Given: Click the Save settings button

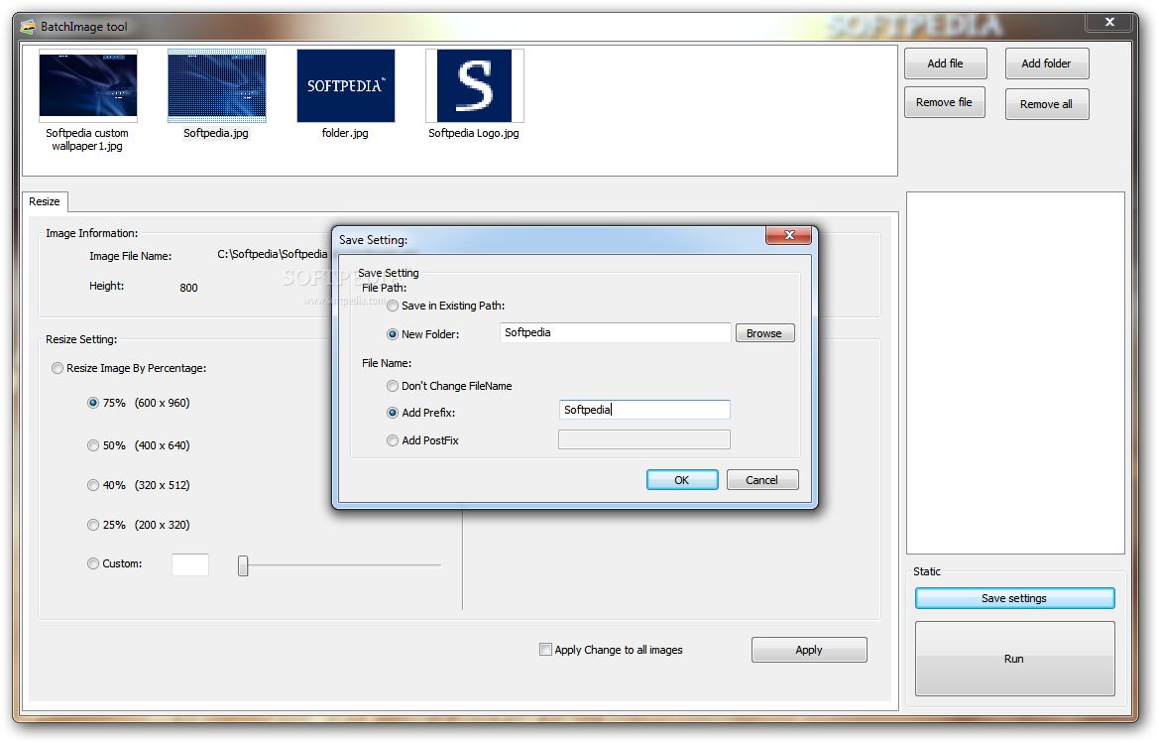Looking at the screenshot, I should [x=1014, y=598].
